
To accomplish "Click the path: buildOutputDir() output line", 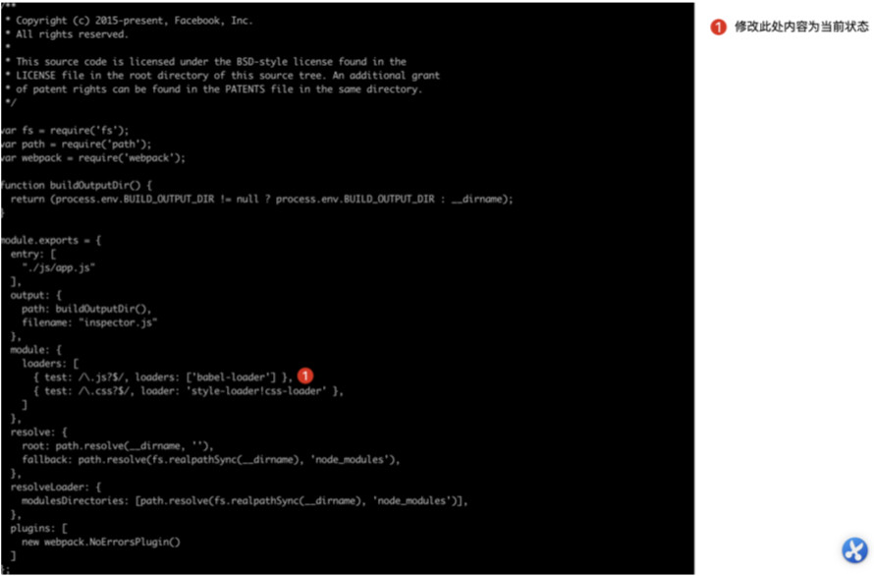I will coord(86,309).
